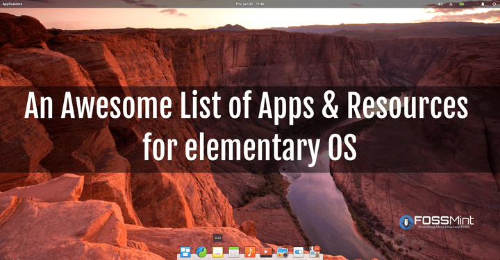500x260 pixels.
Task: Open System Settings switch icon in dock
Action: (298, 252)
